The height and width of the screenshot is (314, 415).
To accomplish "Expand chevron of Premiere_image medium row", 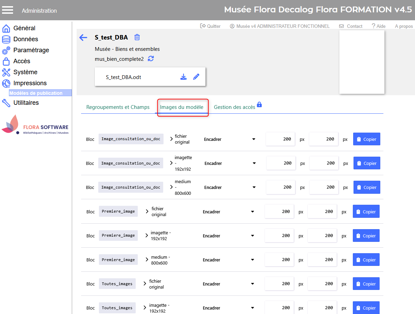I will [147, 260].
